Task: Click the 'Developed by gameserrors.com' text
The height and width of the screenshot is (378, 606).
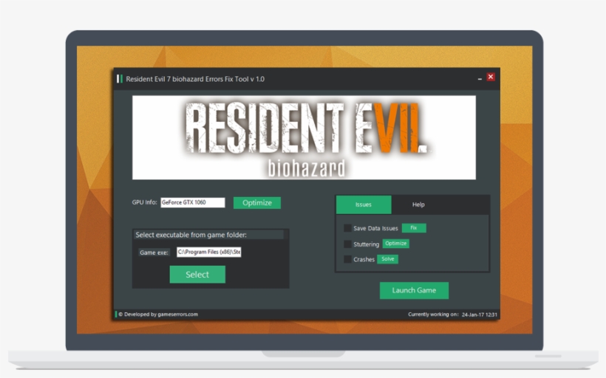Action: (158, 315)
